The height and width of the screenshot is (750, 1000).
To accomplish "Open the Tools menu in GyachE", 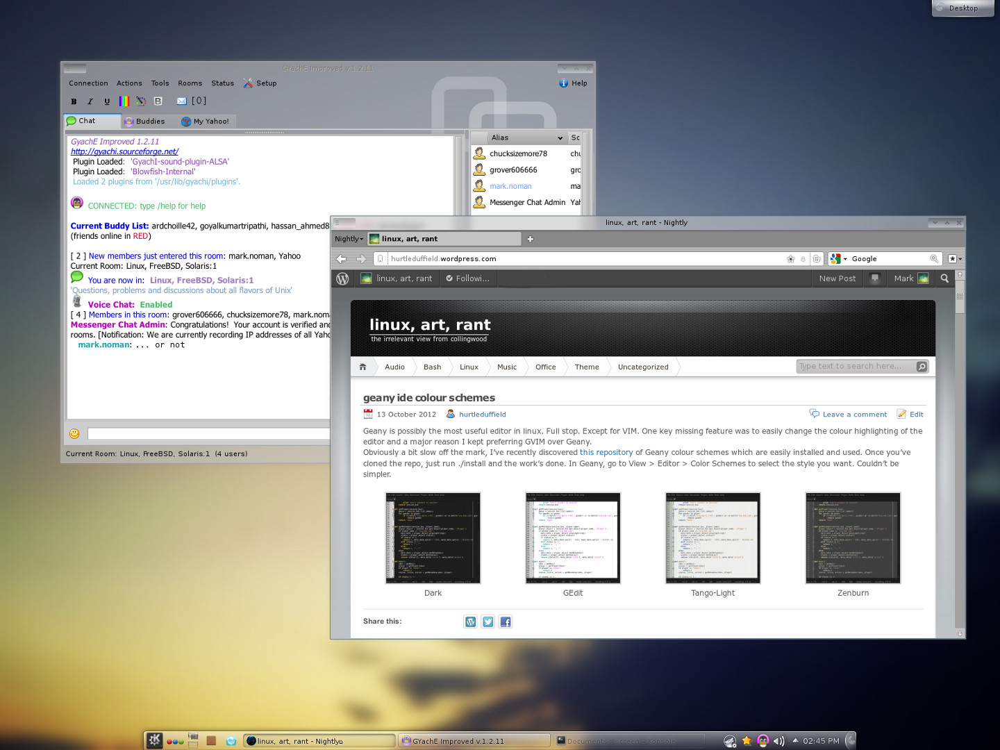I will point(160,83).
